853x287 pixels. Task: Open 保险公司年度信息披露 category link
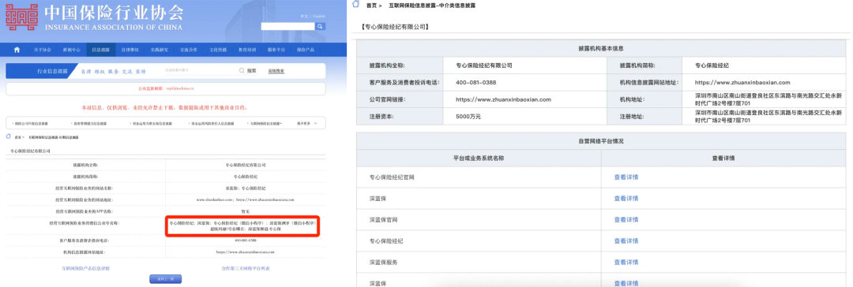[x=32, y=124]
